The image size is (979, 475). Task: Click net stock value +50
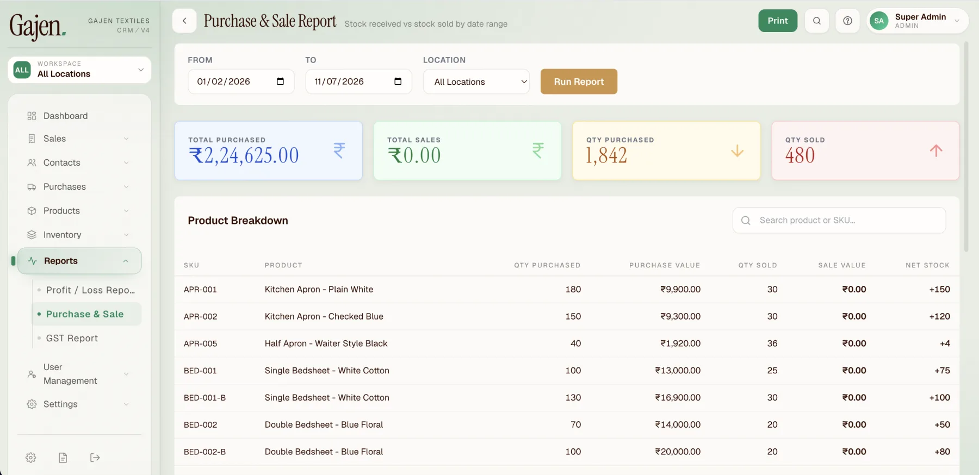point(942,424)
